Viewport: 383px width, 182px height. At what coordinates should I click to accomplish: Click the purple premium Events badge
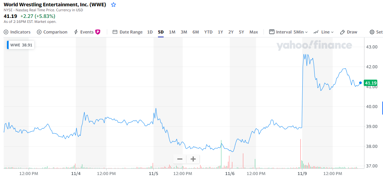(x=98, y=32)
